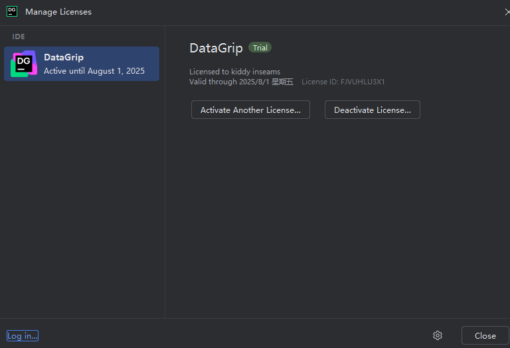Viewport: 510px width, 348px height.
Task: Close the dialog with the title bar X
Action: (507, 11)
